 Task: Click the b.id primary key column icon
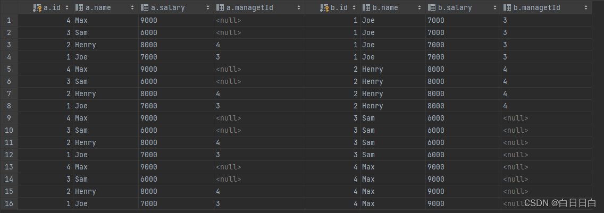[x=324, y=8]
